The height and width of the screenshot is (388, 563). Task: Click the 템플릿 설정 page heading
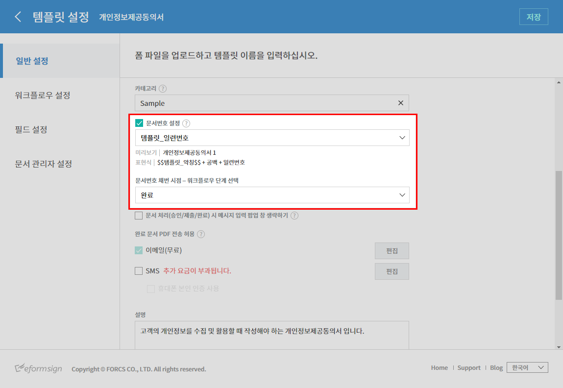(x=61, y=17)
